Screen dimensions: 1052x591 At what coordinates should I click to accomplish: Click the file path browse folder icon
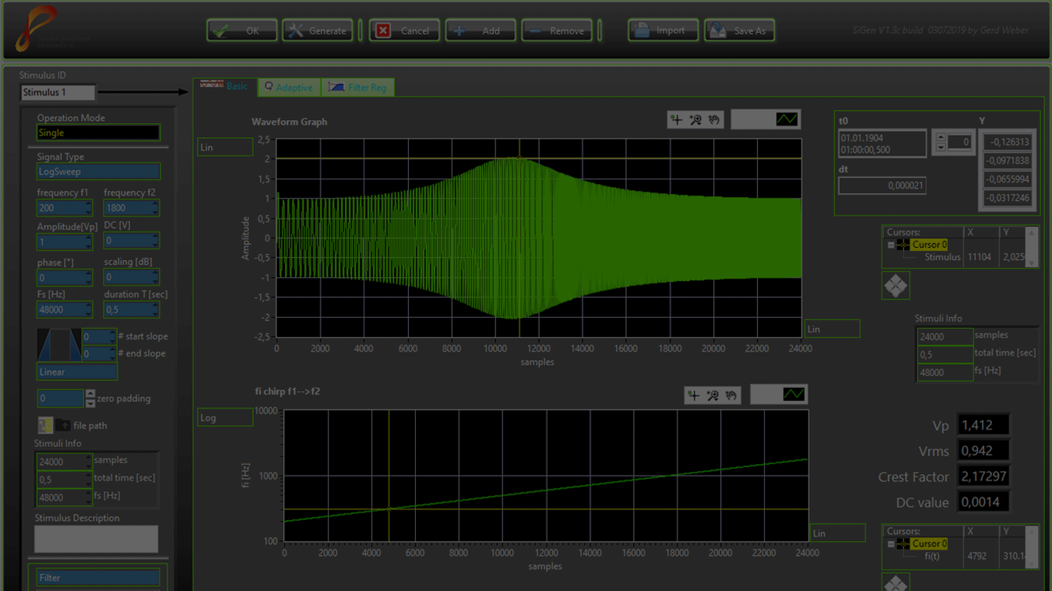62,425
